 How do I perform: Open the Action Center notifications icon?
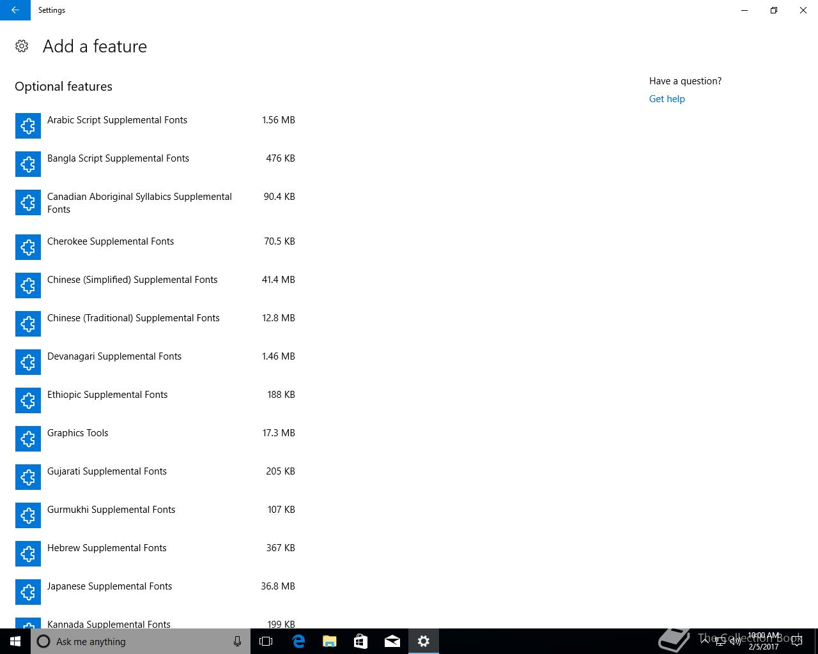(x=797, y=641)
